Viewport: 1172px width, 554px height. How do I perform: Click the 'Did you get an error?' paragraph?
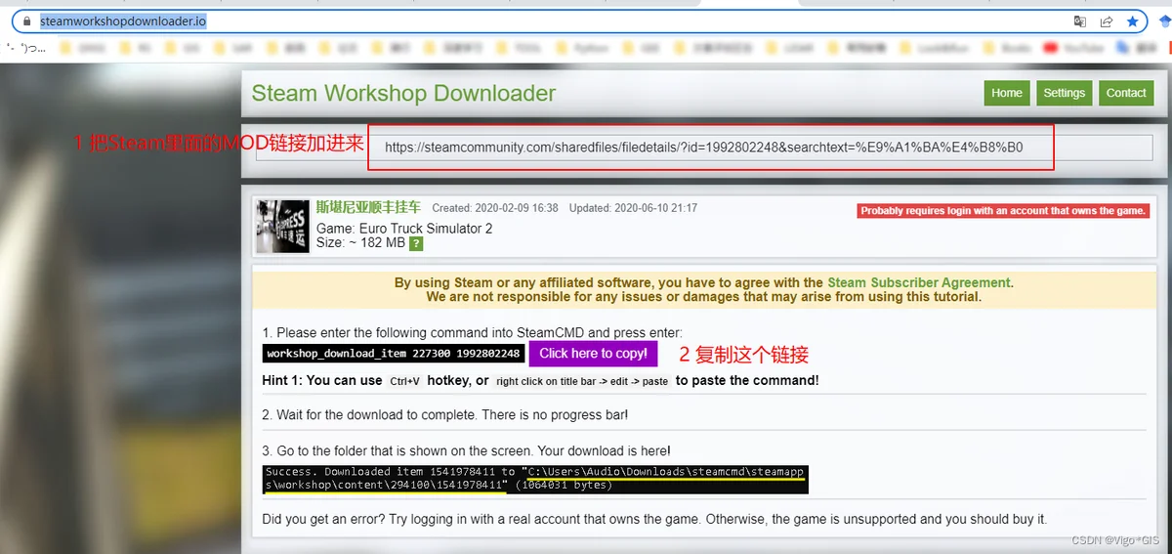pos(654,519)
